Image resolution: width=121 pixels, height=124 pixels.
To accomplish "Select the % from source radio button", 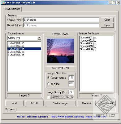I will coord(48,78).
